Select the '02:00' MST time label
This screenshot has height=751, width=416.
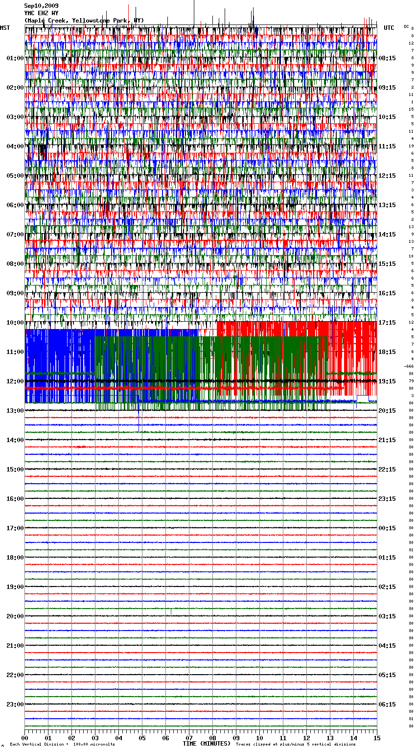coord(15,88)
